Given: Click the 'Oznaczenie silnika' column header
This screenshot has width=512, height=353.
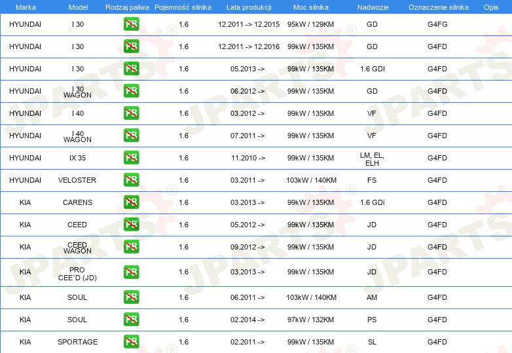Looking at the screenshot, I should [438, 7].
